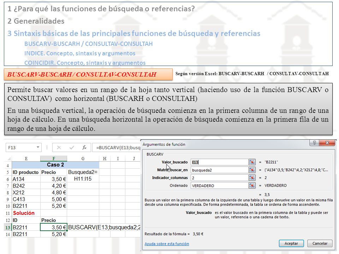Click the Aceptar button
Viewport: 339px width, 254px height.
click(291, 243)
